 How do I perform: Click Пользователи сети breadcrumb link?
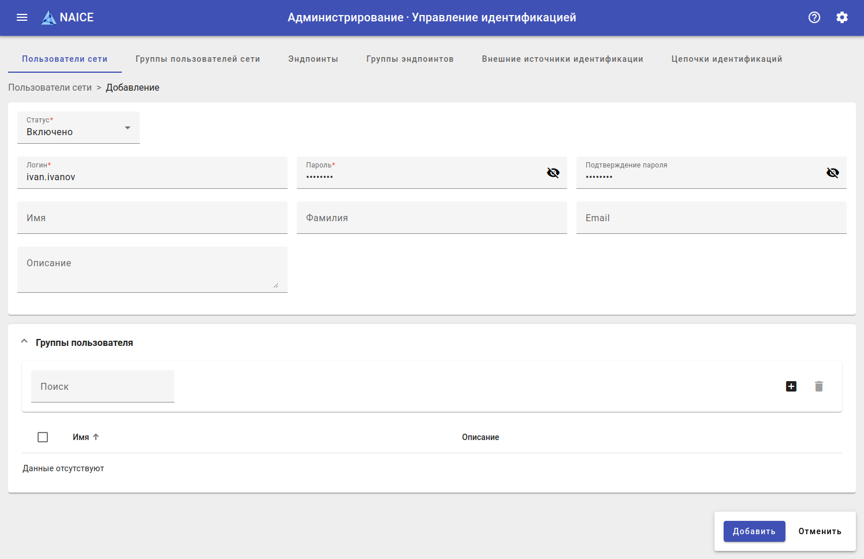click(50, 88)
